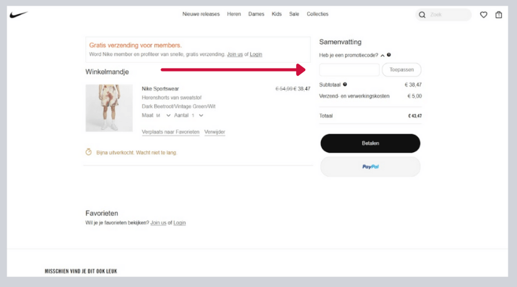Open the favorites heart icon
Screen dimensions: 517x287
pyautogui.click(x=483, y=15)
